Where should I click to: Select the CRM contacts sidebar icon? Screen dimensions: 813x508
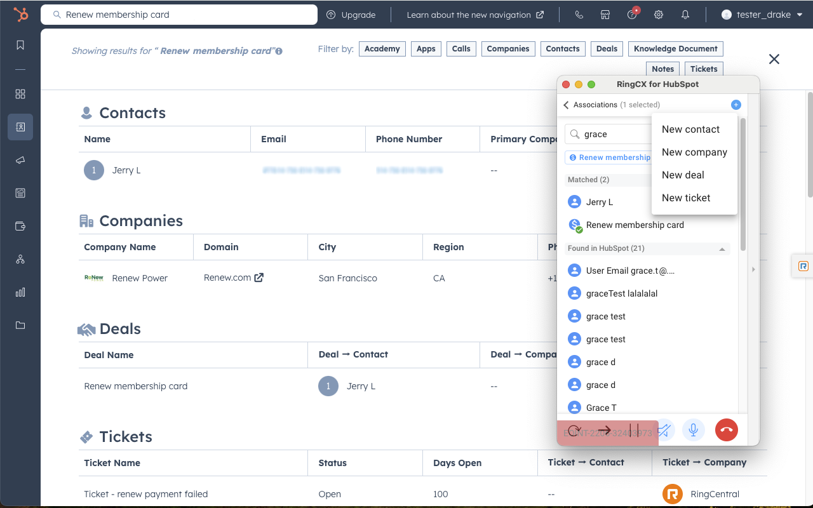point(20,127)
